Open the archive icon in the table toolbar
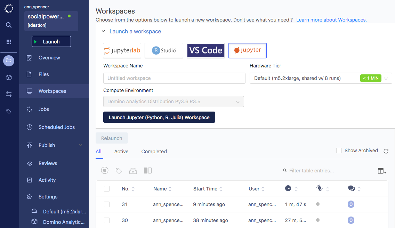The image size is (395, 228). (x=133, y=170)
